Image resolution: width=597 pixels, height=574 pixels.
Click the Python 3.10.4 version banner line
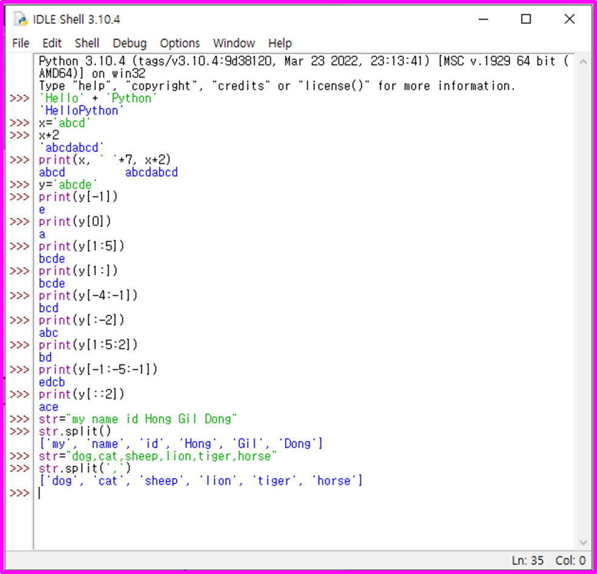(304, 67)
